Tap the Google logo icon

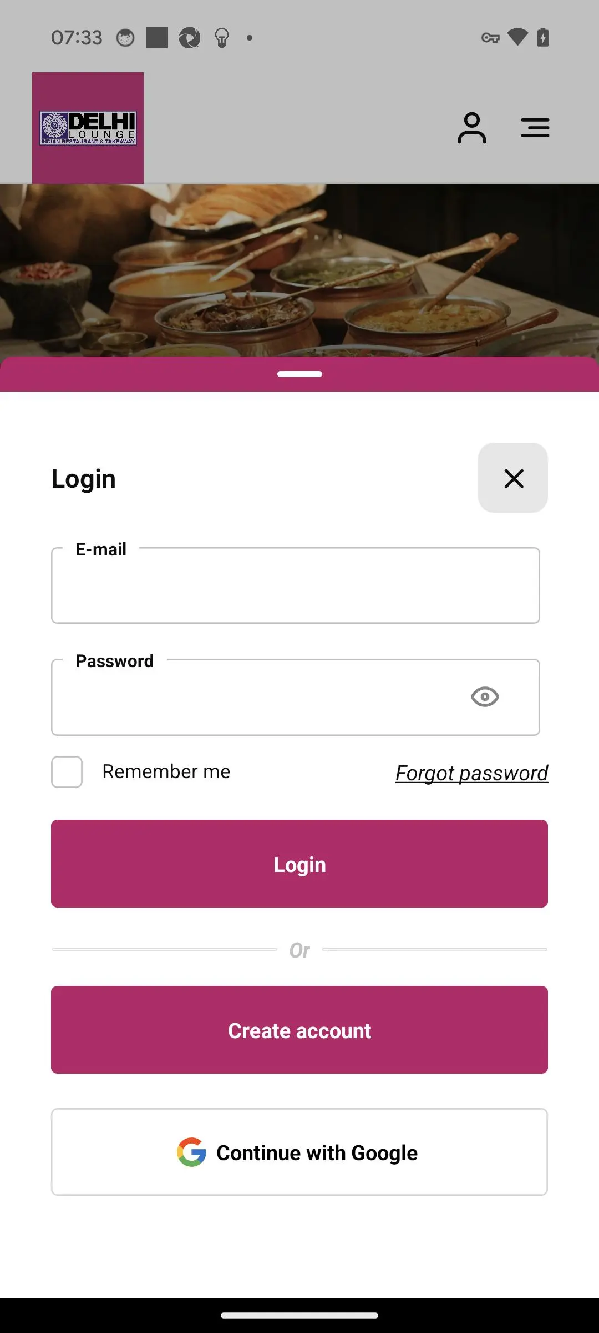[x=192, y=1152]
